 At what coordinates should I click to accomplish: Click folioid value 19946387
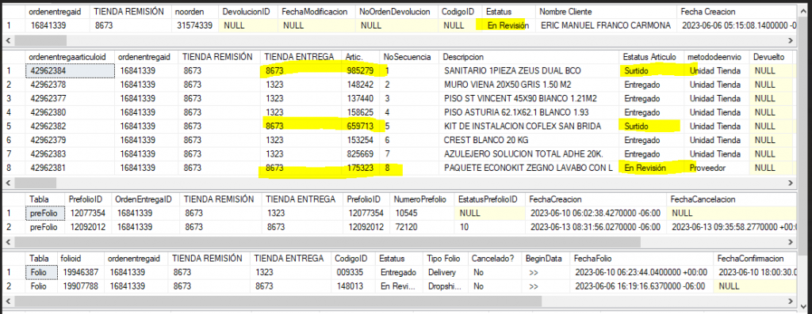tap(82, 272)
